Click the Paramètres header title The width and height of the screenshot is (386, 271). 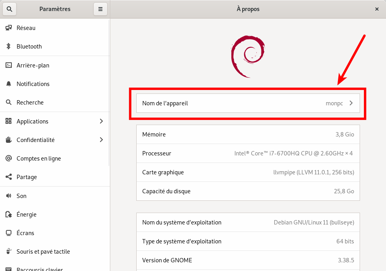point(55,9)
